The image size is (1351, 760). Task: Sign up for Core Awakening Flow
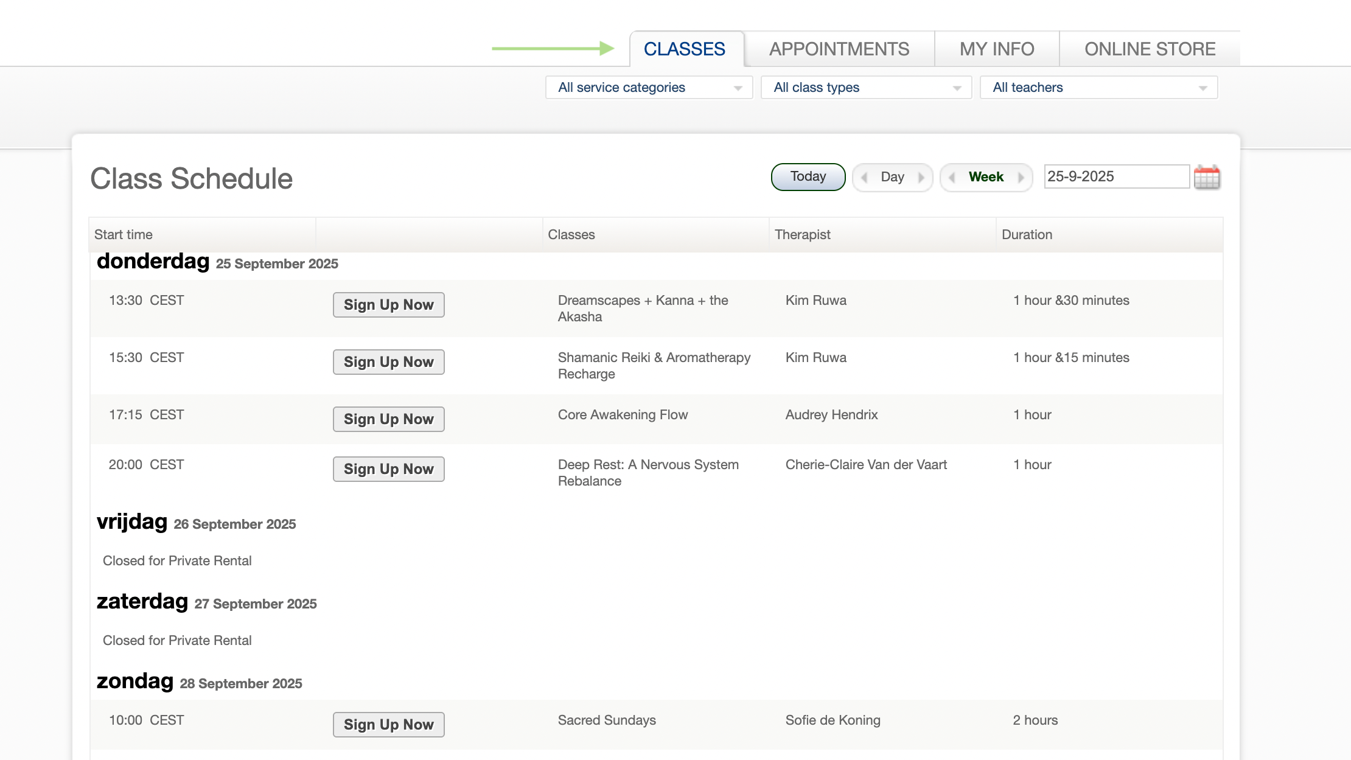(388, 419)
